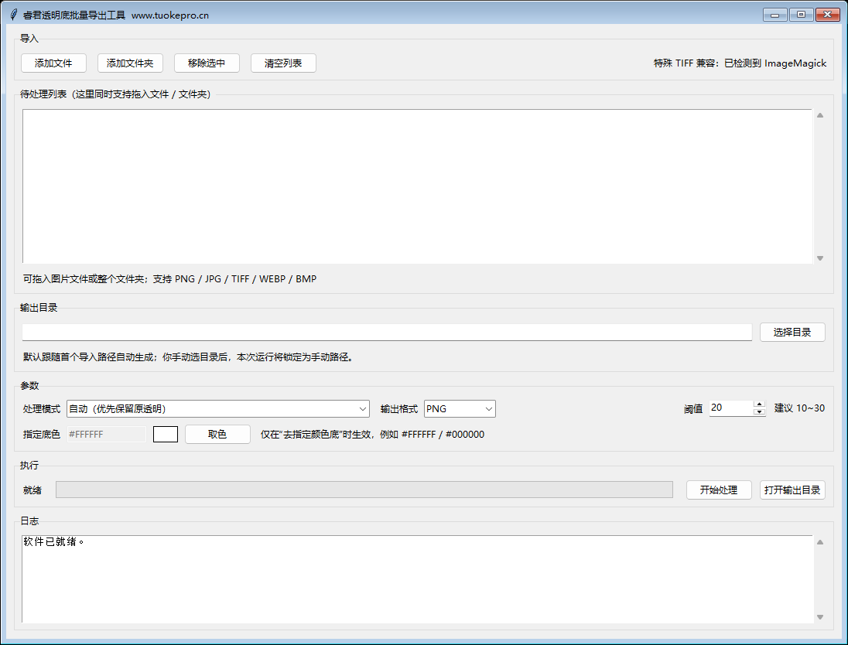Image resolution: width=848 pixels, height=645 pixels.
Task: Focus the output directory path field
Action: [387, 332]
